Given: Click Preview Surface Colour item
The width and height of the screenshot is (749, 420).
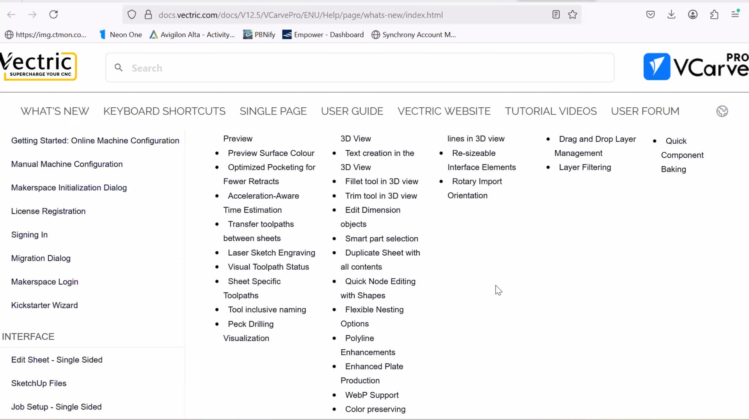Looking at the screenshot, I should (x=271, y=153).
